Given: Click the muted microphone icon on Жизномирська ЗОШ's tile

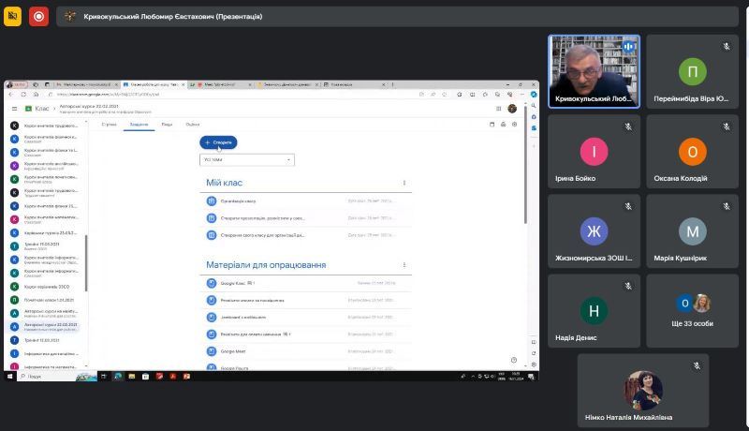Looking at the screenshot, I should coord(628,206).
